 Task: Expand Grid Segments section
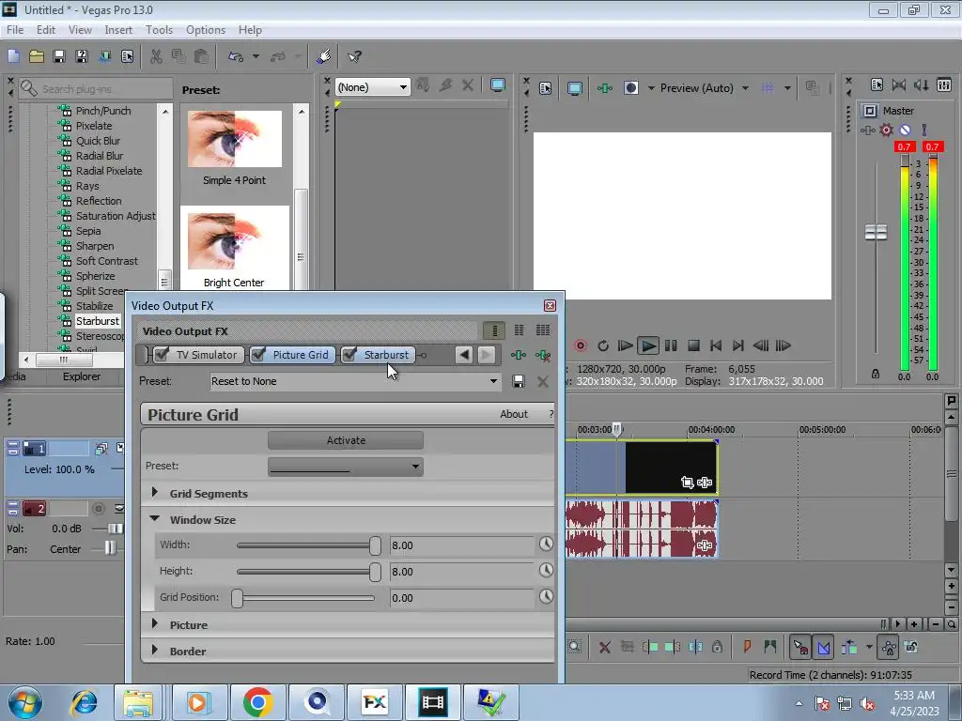[x=155, y=492]
